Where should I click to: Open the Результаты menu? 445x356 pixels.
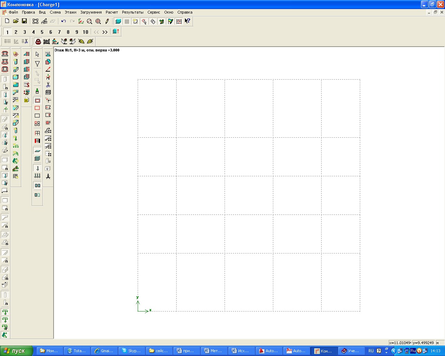point(133,12)
